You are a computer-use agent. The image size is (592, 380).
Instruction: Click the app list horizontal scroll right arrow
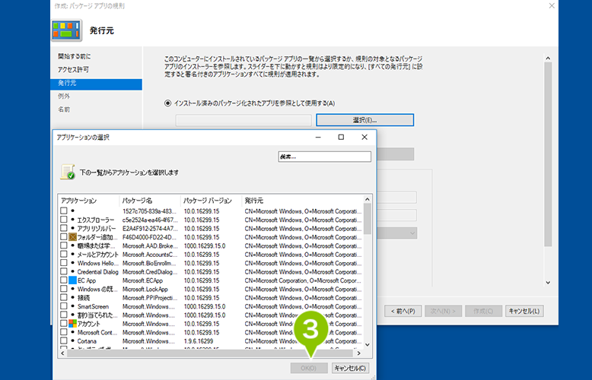358,353
